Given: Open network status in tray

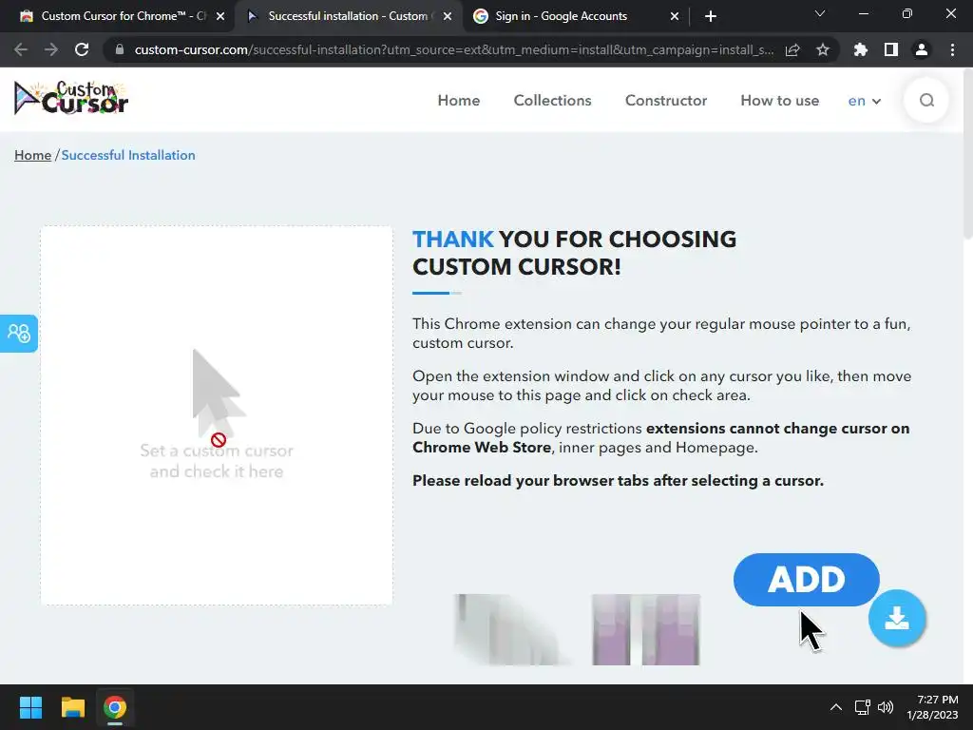Looking at the screenshot, I should tap(862, 707).
